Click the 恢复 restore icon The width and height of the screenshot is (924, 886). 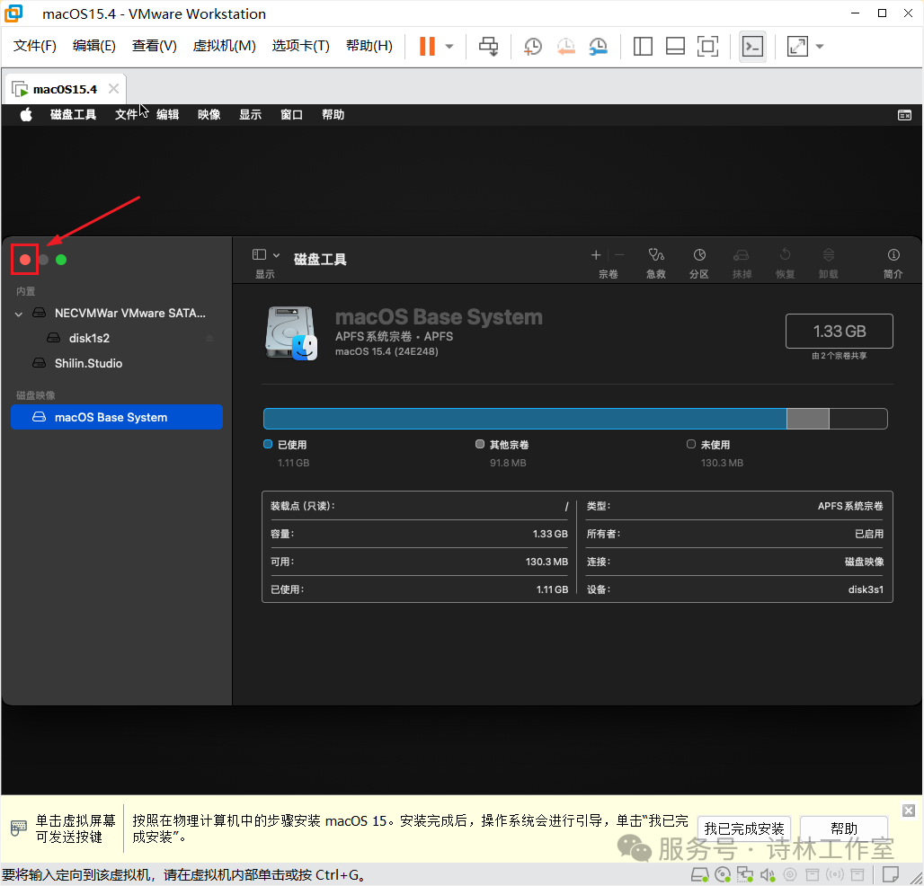click(x=785, y=255)
